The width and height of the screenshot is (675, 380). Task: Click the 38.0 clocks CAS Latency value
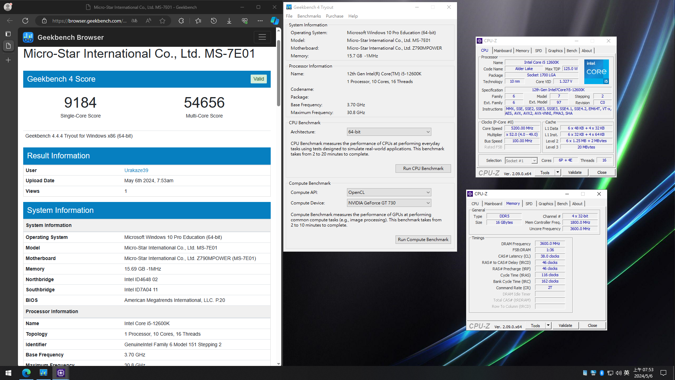[x=550, y=256]
